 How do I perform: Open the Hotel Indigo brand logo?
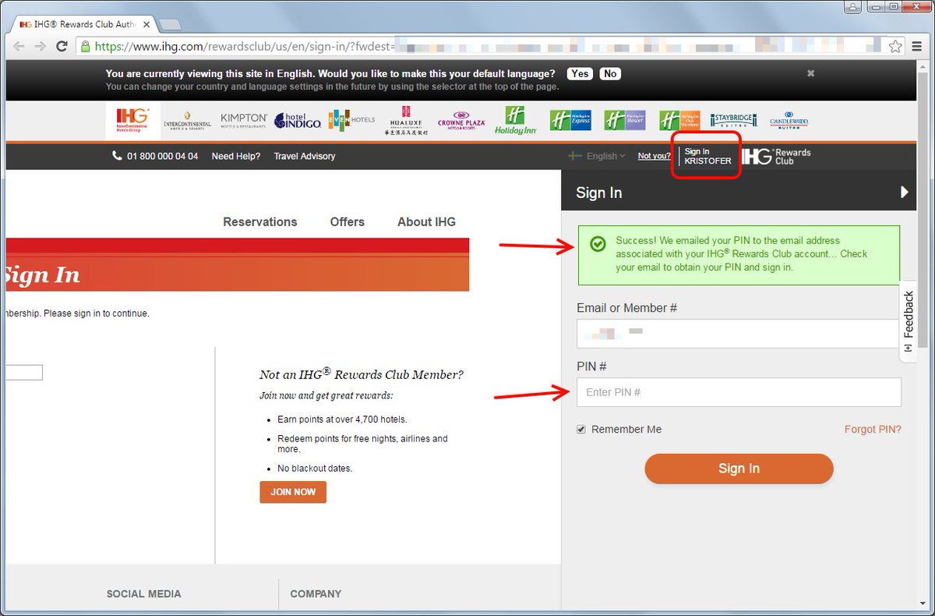click(298, 122)
